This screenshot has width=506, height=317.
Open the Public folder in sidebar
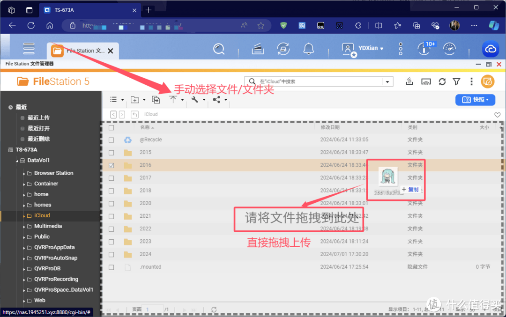(x=42, y=237)
